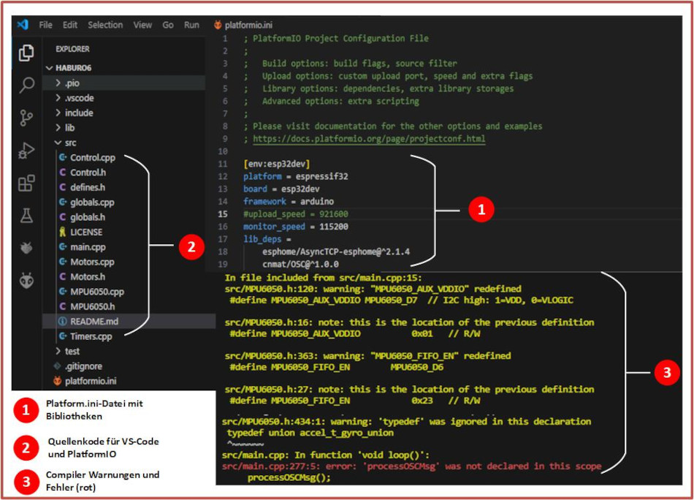Click the 'platform = espressif32' line

[296, 176]
